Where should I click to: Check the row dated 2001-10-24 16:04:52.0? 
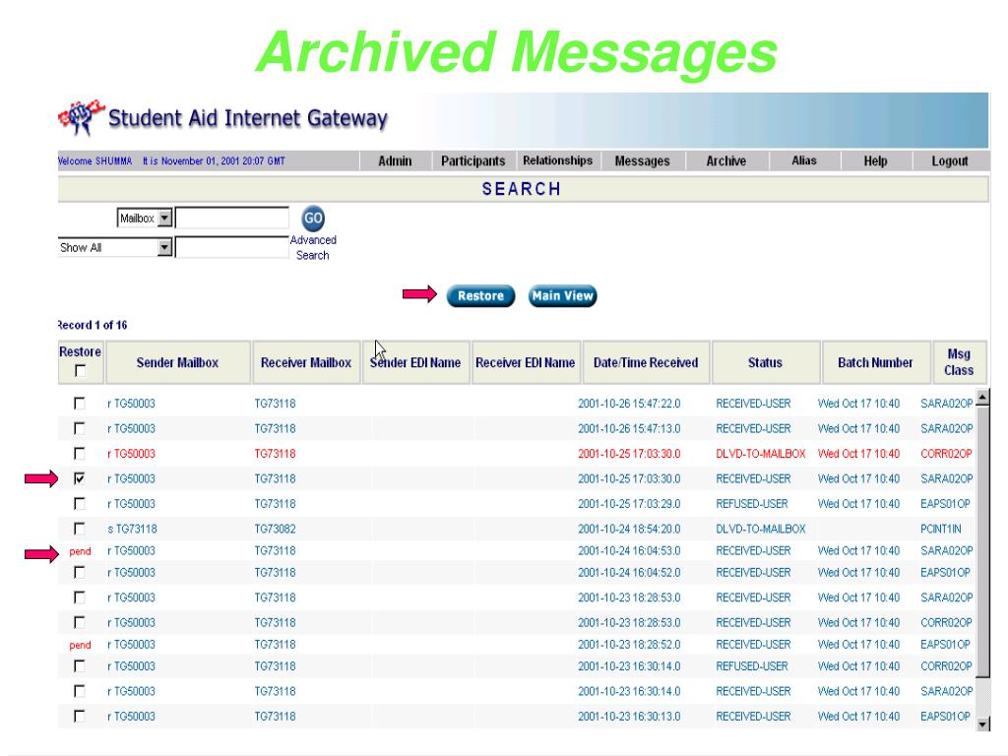(x=79, y=572)
